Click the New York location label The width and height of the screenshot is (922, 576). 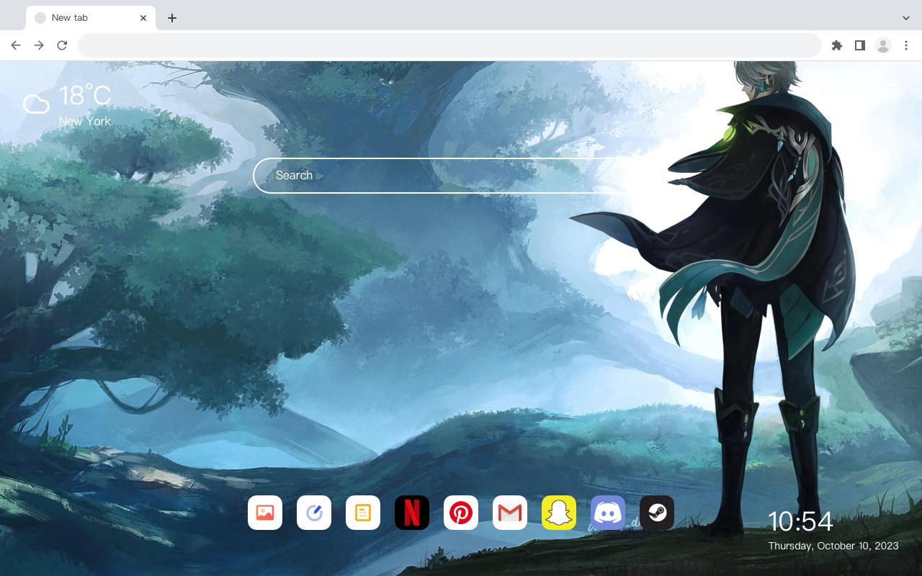click(x=85, y=121)
